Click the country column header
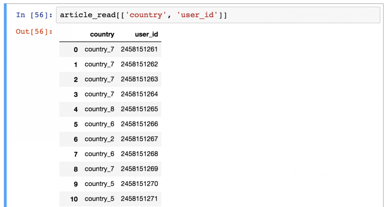Image resolution: width=387 pixels, height=207 pixels. pos(102,35)
